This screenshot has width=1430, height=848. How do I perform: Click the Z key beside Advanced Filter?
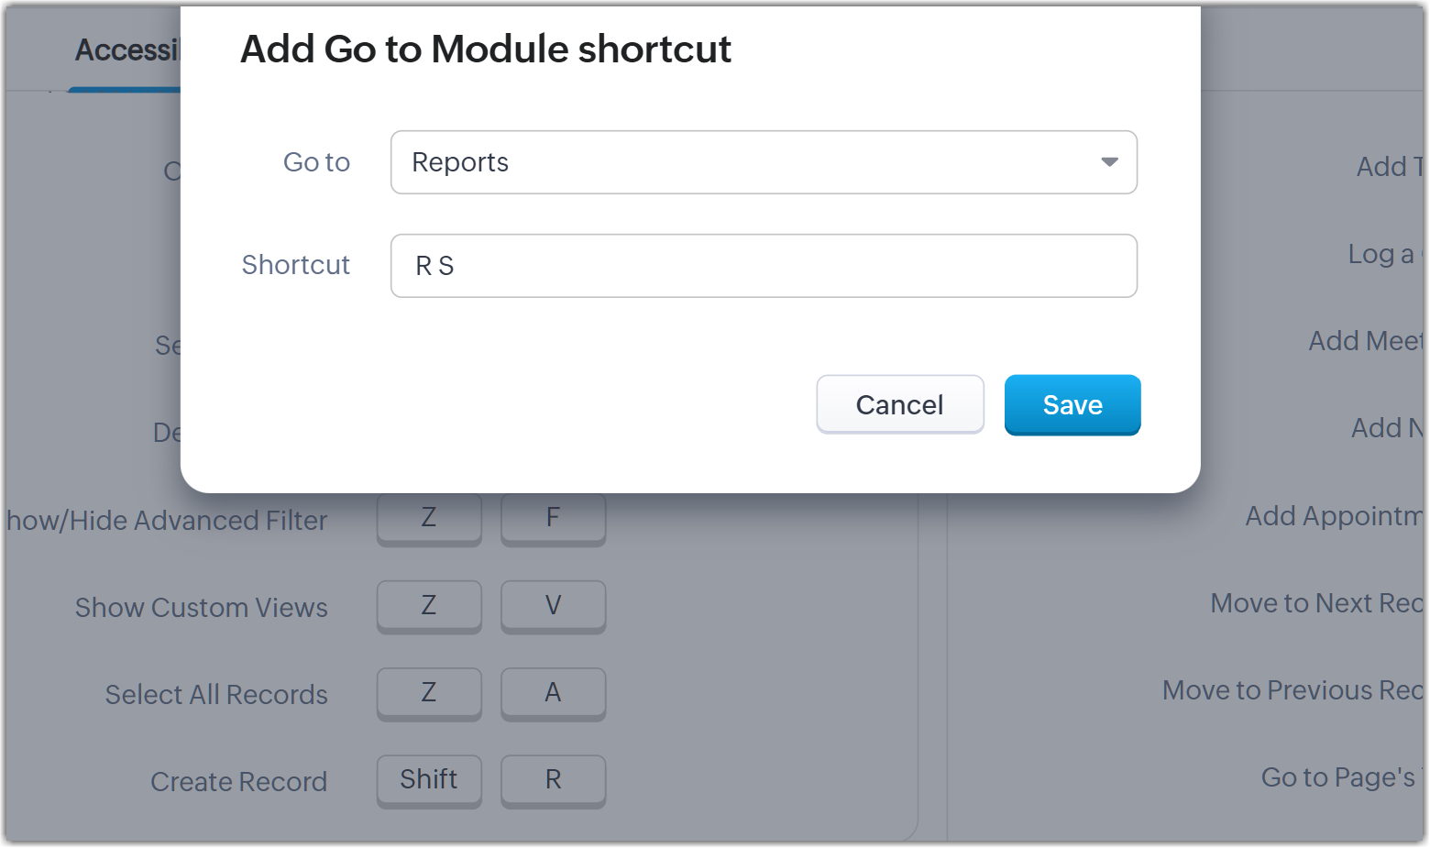(429, 519)
